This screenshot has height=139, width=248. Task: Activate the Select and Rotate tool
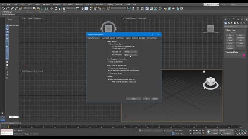pos(56,8)
